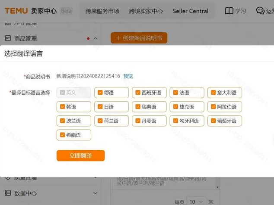Uncheck the 葡萄牙语 option

coord(213,121)
